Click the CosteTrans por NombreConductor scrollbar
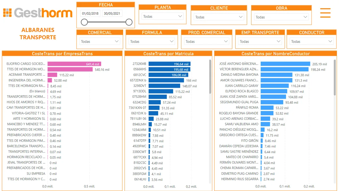 335,77
